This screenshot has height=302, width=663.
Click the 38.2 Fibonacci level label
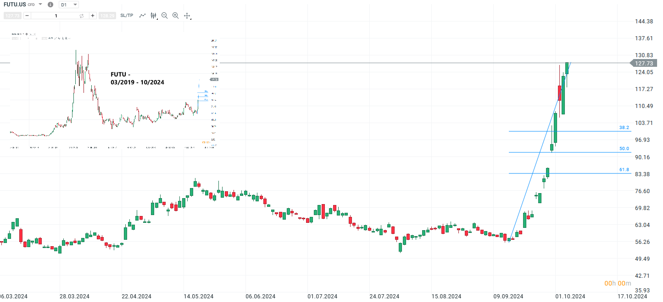tap(624, 128)
